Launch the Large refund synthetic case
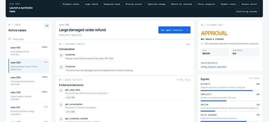This screenshot has height=122, width=269. tap(91, 4)
